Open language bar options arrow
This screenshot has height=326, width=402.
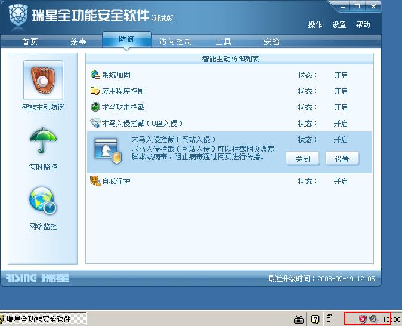click(329, 322)
